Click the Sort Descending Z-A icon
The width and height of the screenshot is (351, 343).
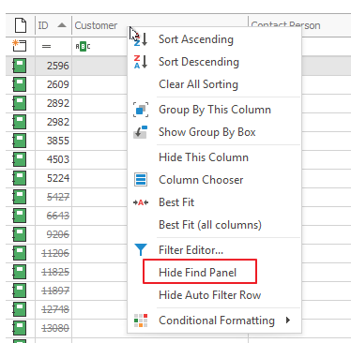coord(141,62)
